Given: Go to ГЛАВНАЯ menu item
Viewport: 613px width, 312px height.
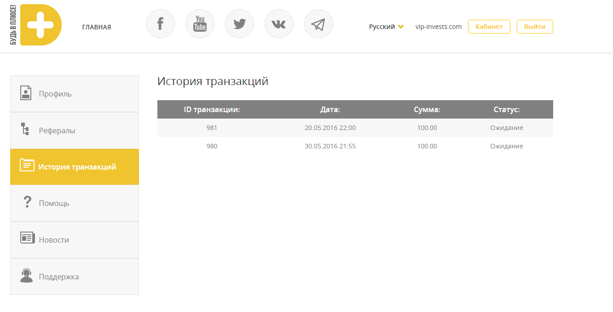Looking at the screenshot, I should 97,27.
